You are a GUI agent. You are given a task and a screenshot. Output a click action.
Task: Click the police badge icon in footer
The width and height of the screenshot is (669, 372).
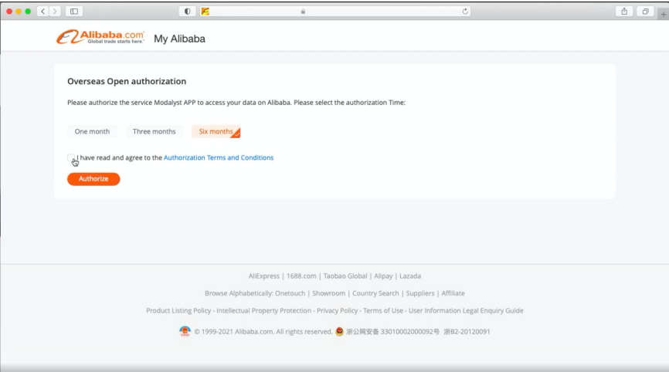[x=340, y=332]
